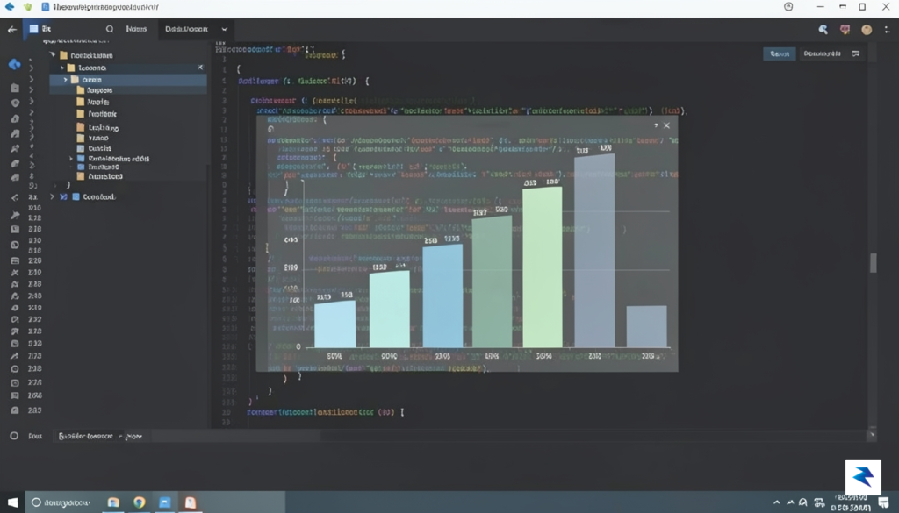Select the highlighted folder in the file tree
Viewport: 899px width, 513px height.
click(x=128, y=80)
